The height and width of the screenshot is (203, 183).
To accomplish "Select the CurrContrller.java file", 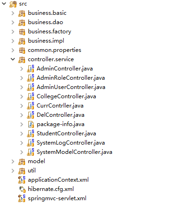I will coord(60,106).
